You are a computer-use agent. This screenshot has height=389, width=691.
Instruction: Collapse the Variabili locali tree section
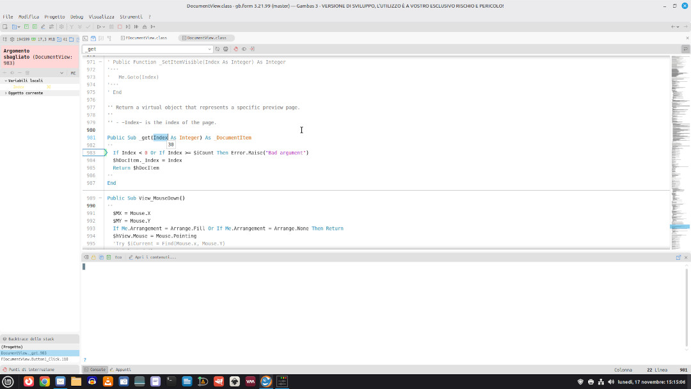click(x=6, y=81)
